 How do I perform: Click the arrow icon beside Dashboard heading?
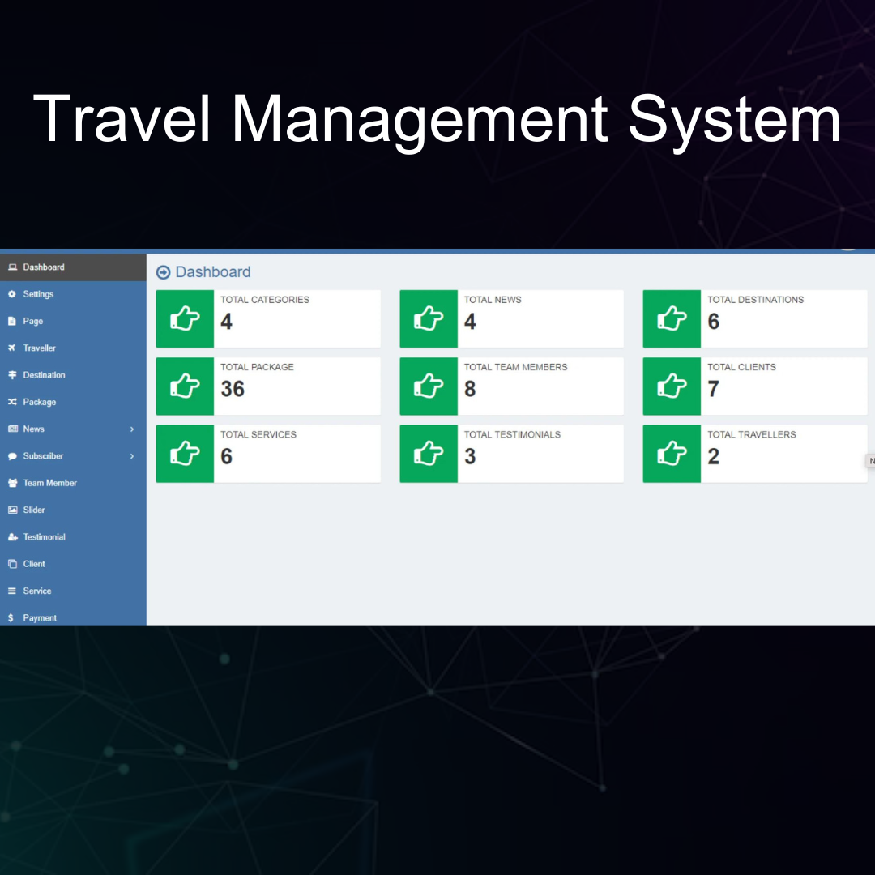[x=164, y=272]
